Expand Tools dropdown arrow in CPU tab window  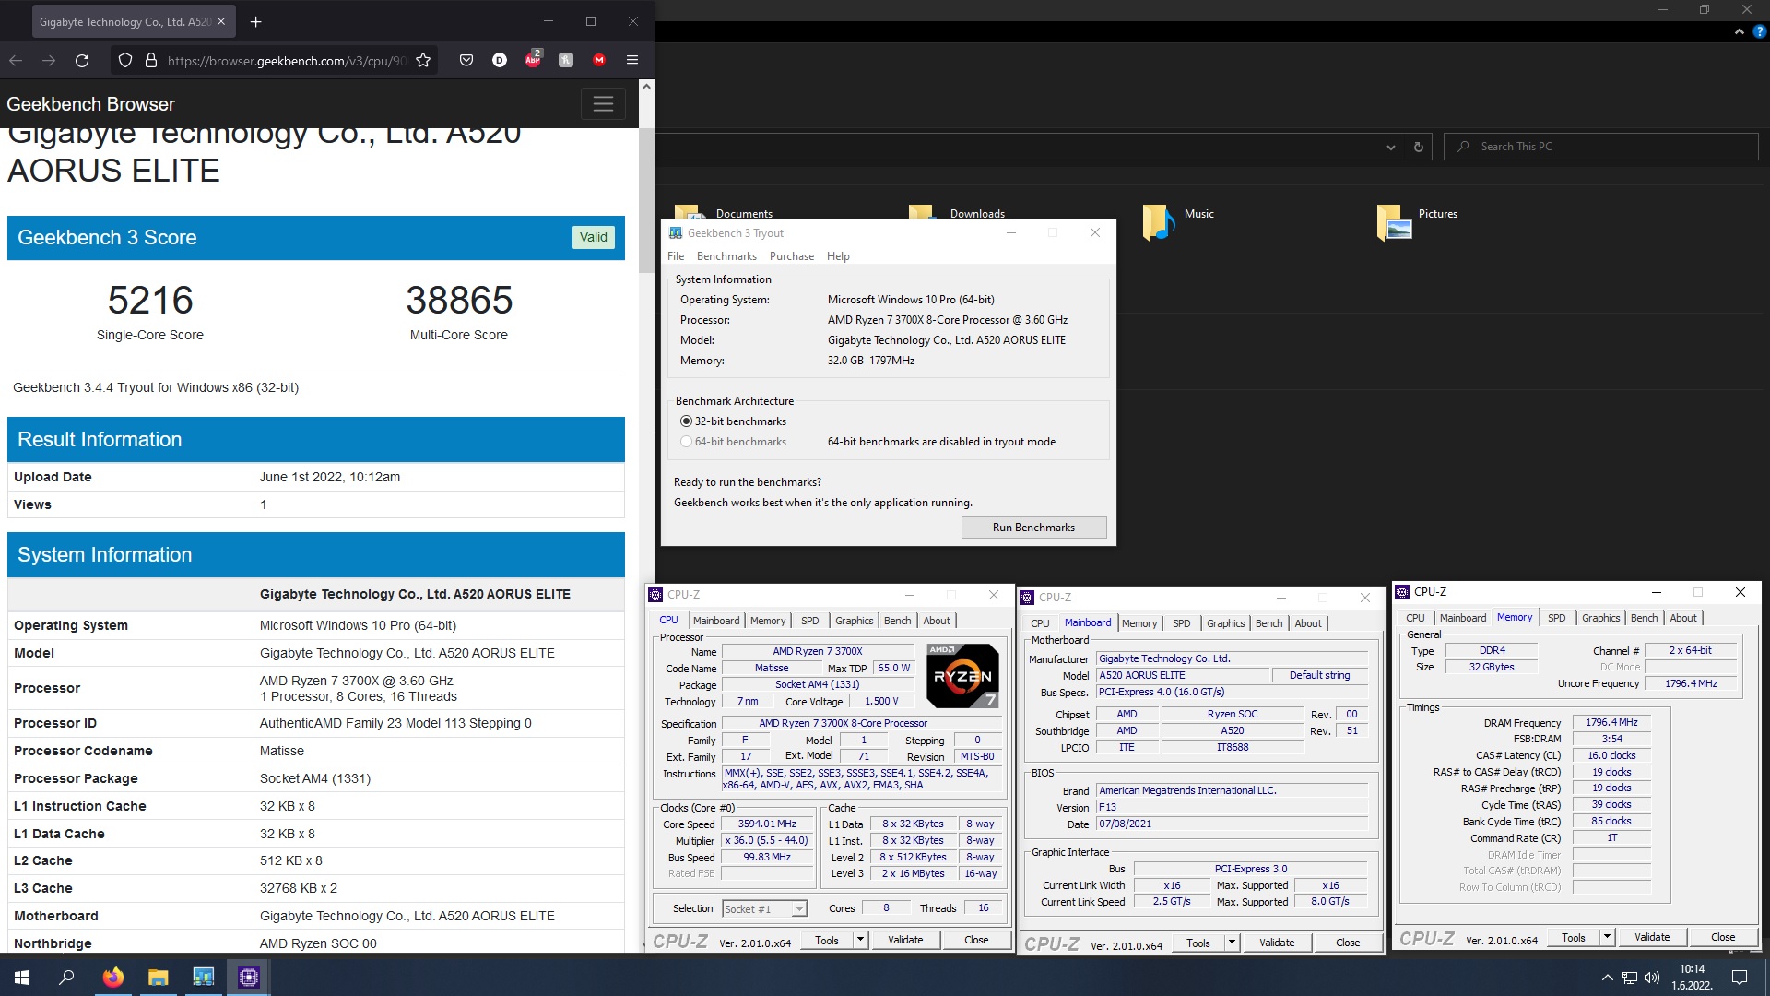click(x=860, y=940)
